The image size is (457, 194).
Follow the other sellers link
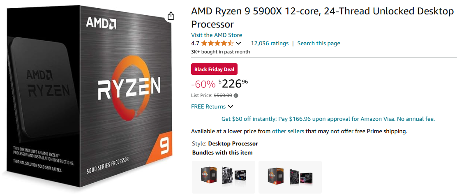(288, 131)
